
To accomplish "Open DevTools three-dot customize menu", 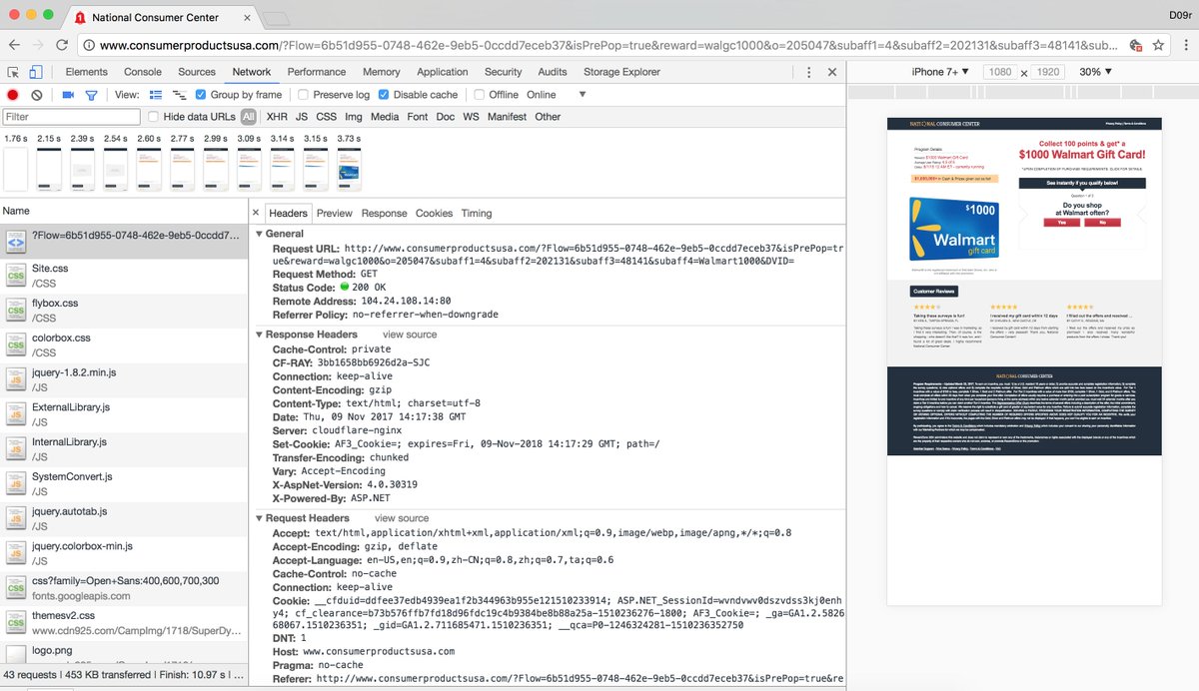I will (x=807, y=72).
